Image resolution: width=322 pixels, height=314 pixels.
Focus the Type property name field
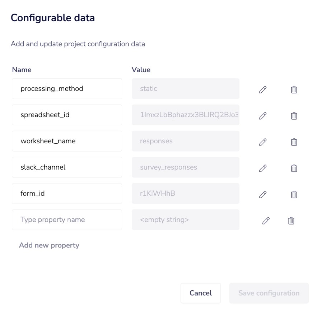click(67, 220)
